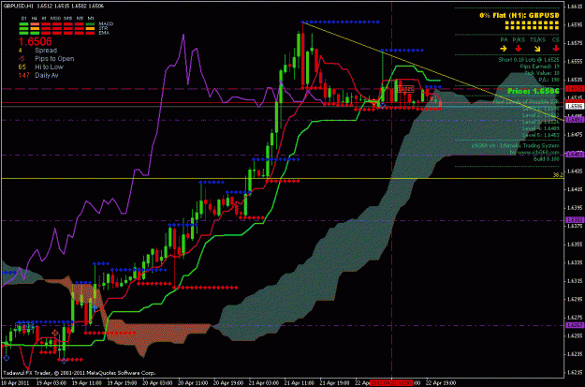
Task: Click the Pips Earned: 19 line
Action: tap(539, 67)
